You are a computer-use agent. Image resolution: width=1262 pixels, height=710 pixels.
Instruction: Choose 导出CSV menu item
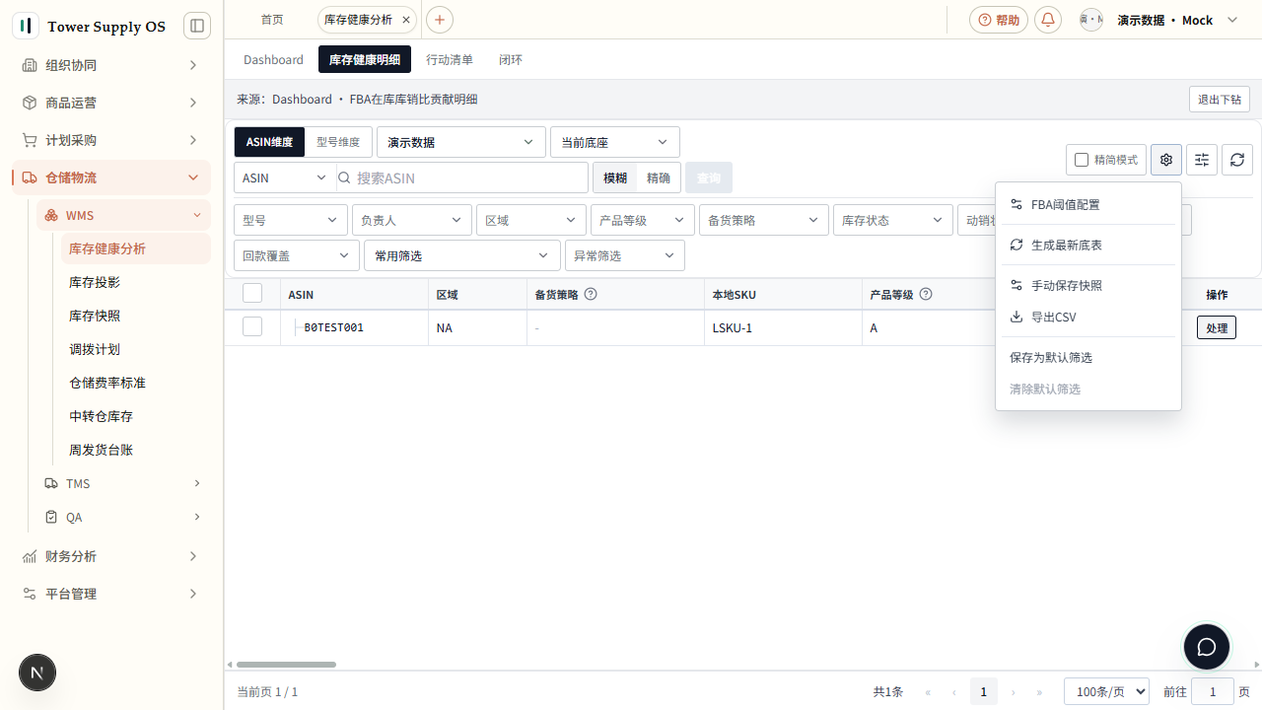[1088, 318]
